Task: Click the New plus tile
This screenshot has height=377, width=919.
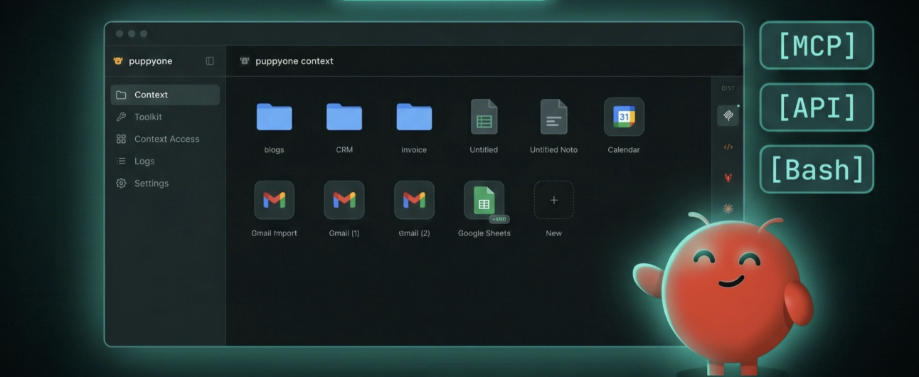Action: pyautogui.click(x=553, y=201)
